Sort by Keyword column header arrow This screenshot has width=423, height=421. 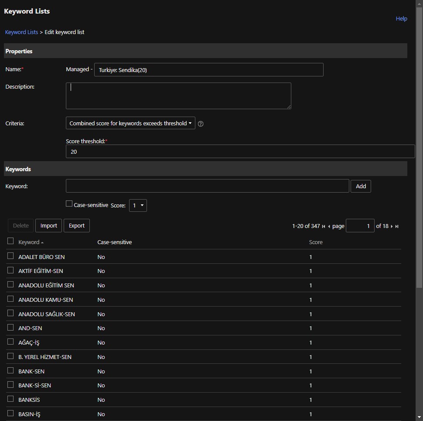42,242
